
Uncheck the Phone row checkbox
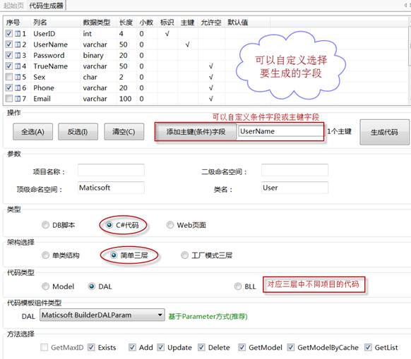tap(9, 87)
